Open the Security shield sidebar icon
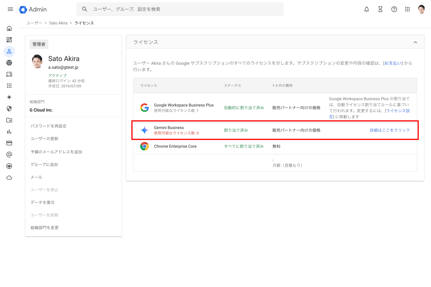431x287 pixels. click(x=9, y=109)
